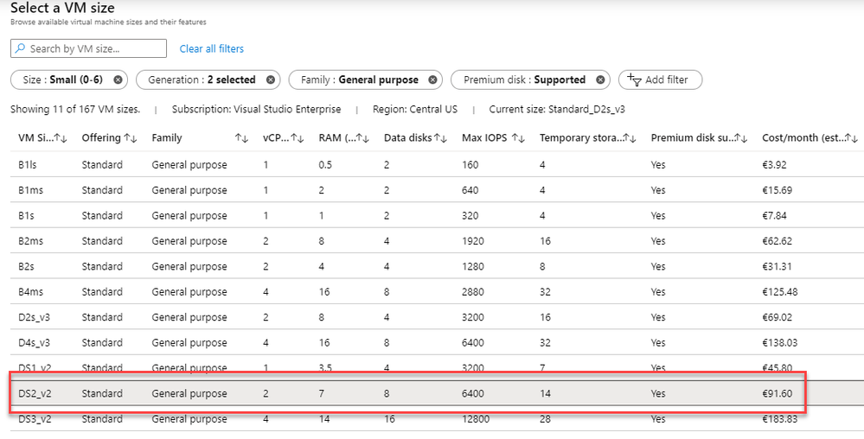The width and height of the screenshot is (864, 439).
Task: Click the €91.60 cost cell
Action: (x=777, y=393)
